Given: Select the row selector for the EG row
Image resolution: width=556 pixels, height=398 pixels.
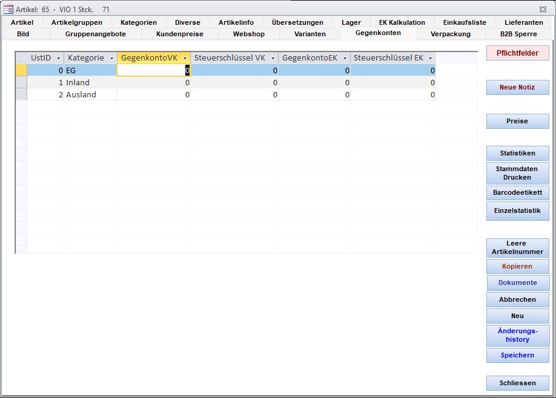Looking at the screenshot, I should (21, 70).
